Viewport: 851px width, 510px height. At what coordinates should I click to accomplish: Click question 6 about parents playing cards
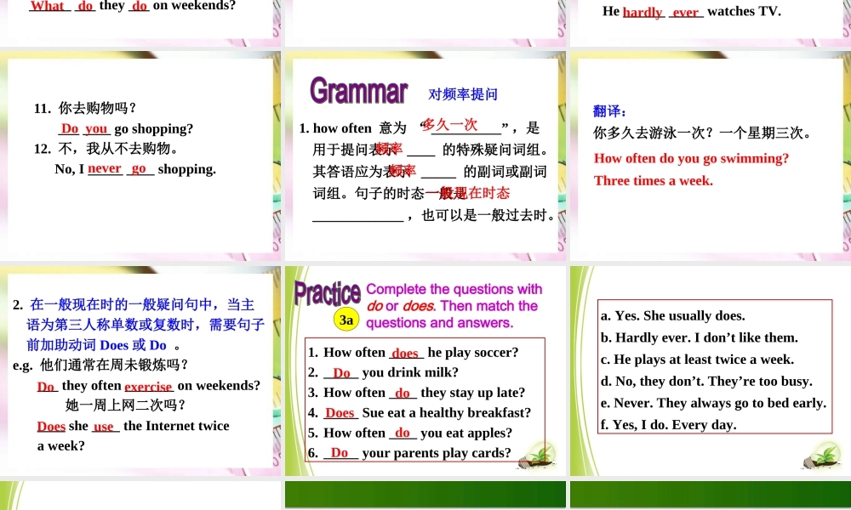click(409, 452)
